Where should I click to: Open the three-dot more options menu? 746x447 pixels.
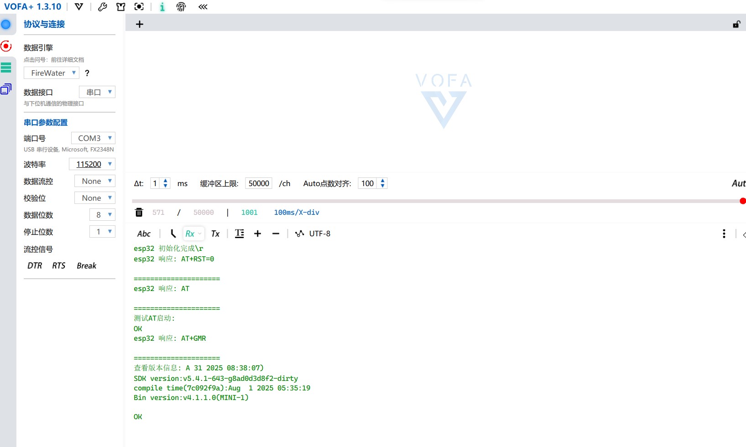(x=724, y=234)
